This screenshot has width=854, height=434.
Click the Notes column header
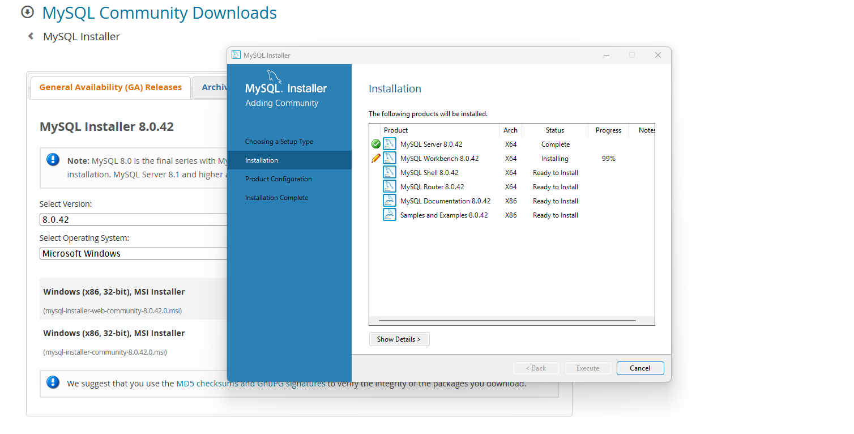point(643,130)
